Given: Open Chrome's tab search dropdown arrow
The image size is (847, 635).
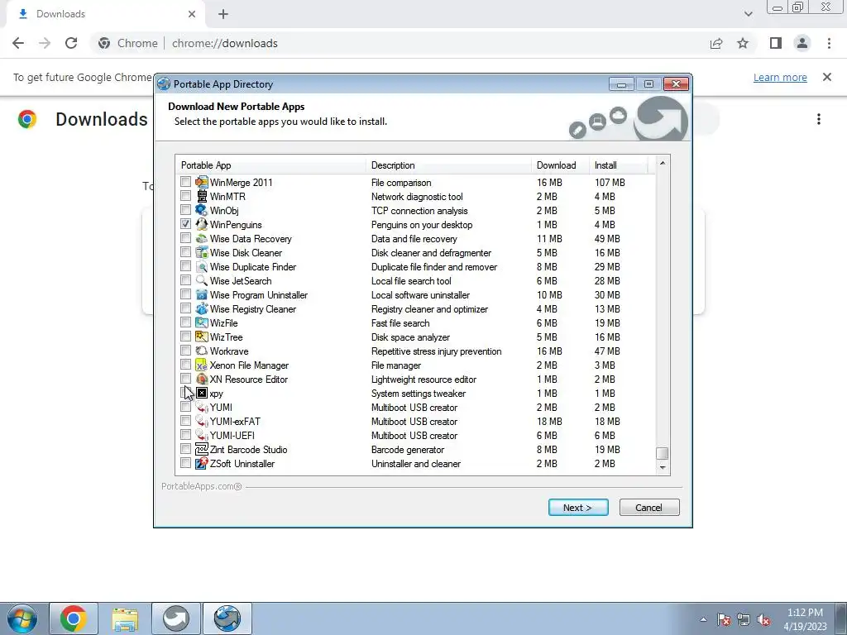Looking at the screenshot, I should (x=748, y=14).
